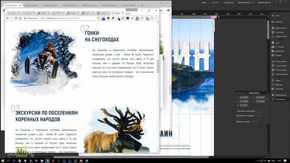This screenshot has height=163, width=290.
Task: Reload the page in front Chrome window
Action: pyautogui.click(x=16, y=18)
